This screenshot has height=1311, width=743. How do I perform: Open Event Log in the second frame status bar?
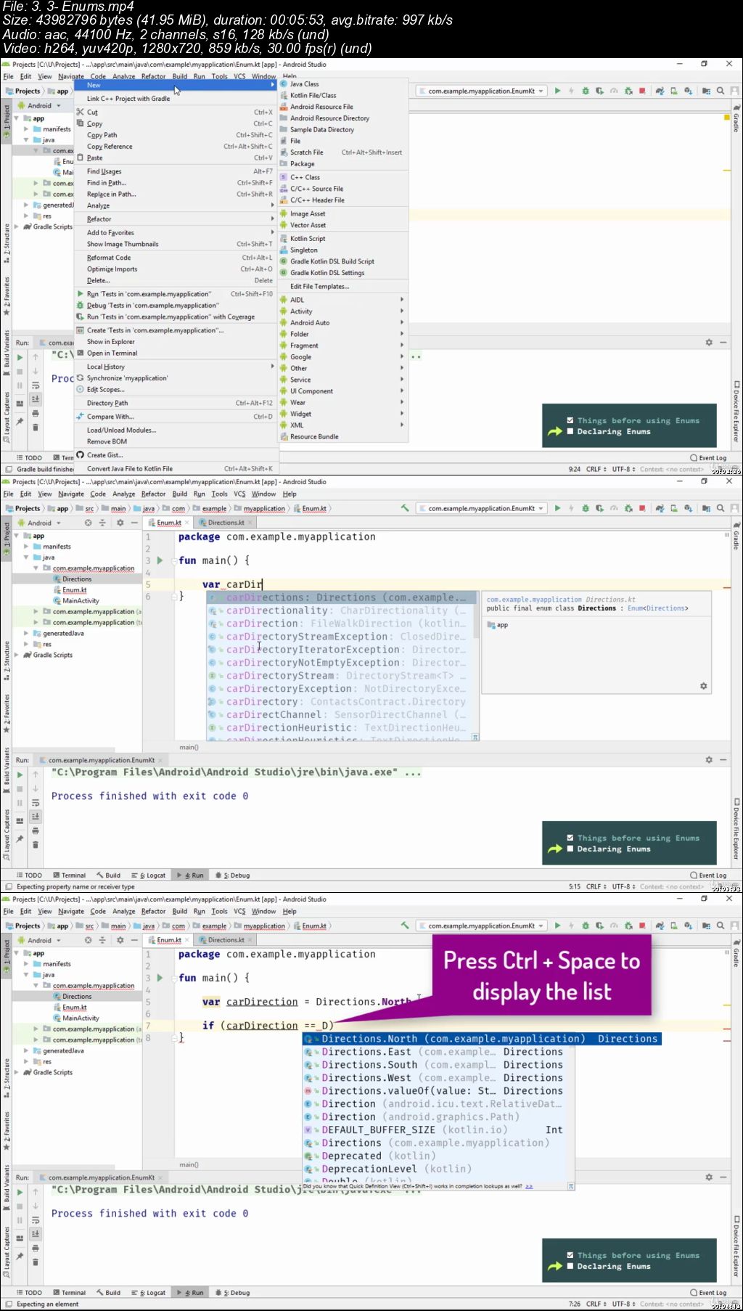708,875
